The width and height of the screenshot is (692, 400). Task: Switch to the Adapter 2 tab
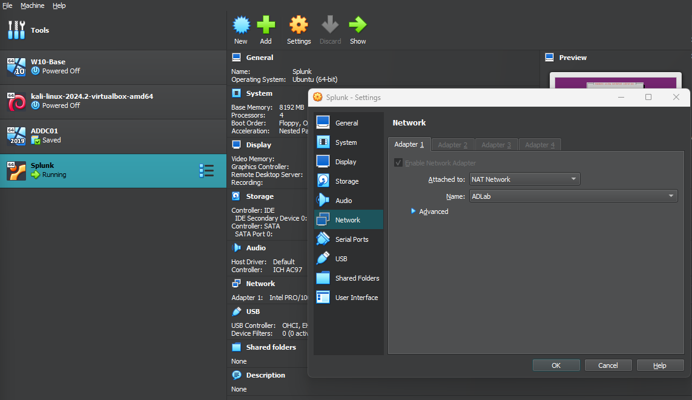pos(452,144)
